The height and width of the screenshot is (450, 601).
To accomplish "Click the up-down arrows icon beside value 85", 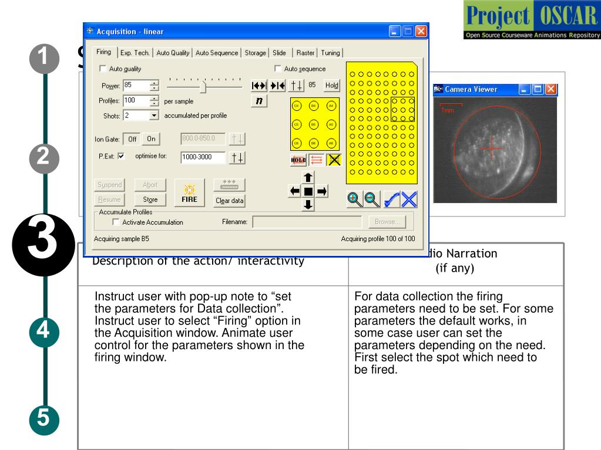I will [x=296, y=85].
